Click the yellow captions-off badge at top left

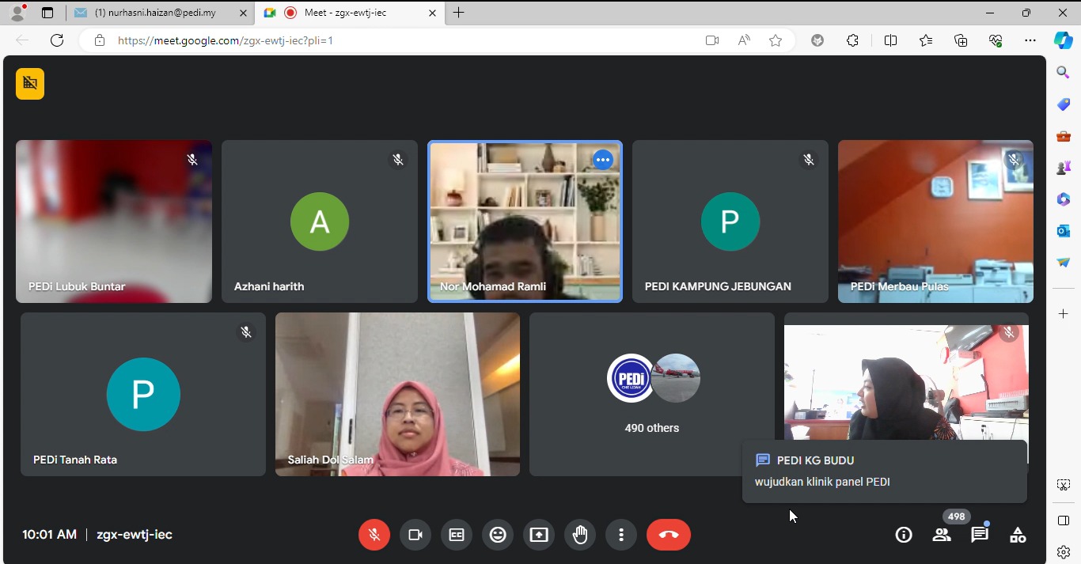[x=30, y=83]
